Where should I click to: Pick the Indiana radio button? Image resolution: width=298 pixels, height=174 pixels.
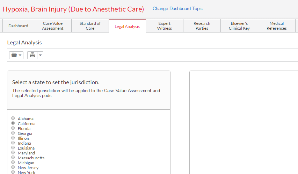(x=13, y=143)
